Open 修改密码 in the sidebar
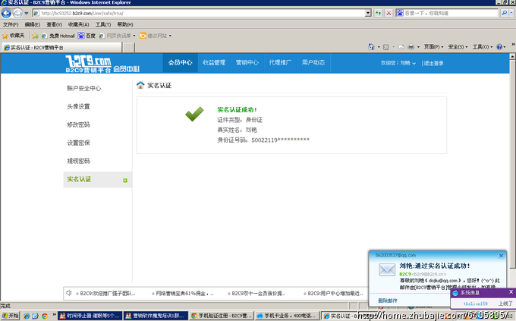516x321 pixels. [78, 124]
